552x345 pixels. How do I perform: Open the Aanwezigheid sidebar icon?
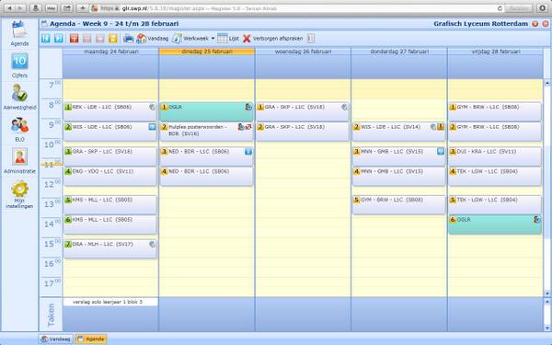coord(19,93)
